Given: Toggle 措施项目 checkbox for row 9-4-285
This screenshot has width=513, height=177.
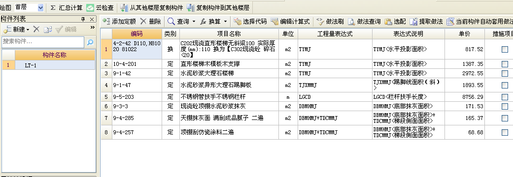Looking at the screenshot, I should coord(505,118).
